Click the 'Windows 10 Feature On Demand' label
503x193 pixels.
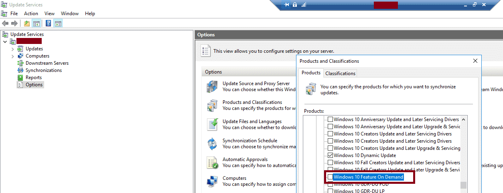point(368,177)
